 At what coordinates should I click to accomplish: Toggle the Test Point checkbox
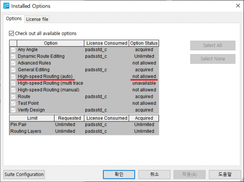13,103
